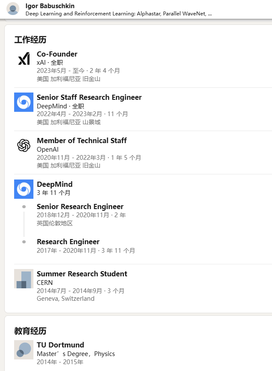Click the DeepMind logo beside Senior Staff Research Engineer

[24, 102]
